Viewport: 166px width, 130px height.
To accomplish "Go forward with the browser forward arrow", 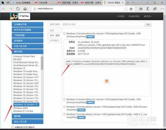I will coord(11,9).
